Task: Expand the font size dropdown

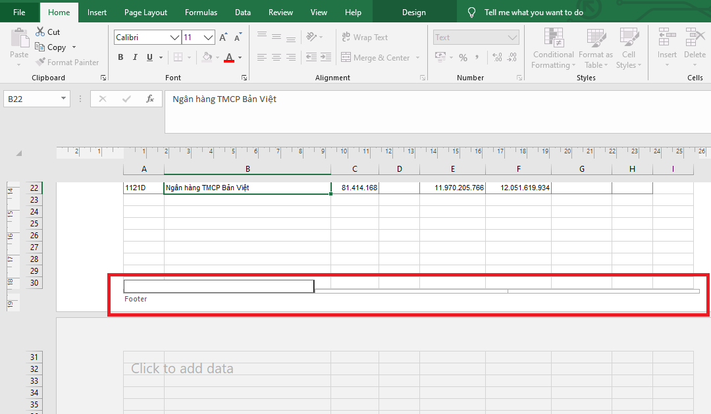Action: point(209,38)
